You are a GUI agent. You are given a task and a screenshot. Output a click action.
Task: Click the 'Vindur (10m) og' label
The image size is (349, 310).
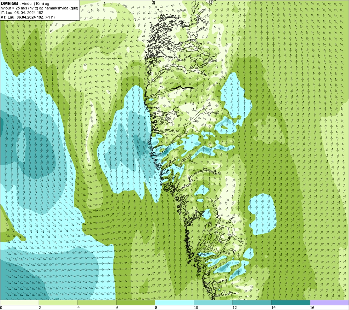point(35,4)
